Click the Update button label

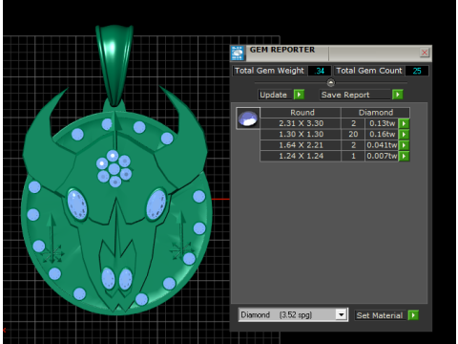[274, 95]
